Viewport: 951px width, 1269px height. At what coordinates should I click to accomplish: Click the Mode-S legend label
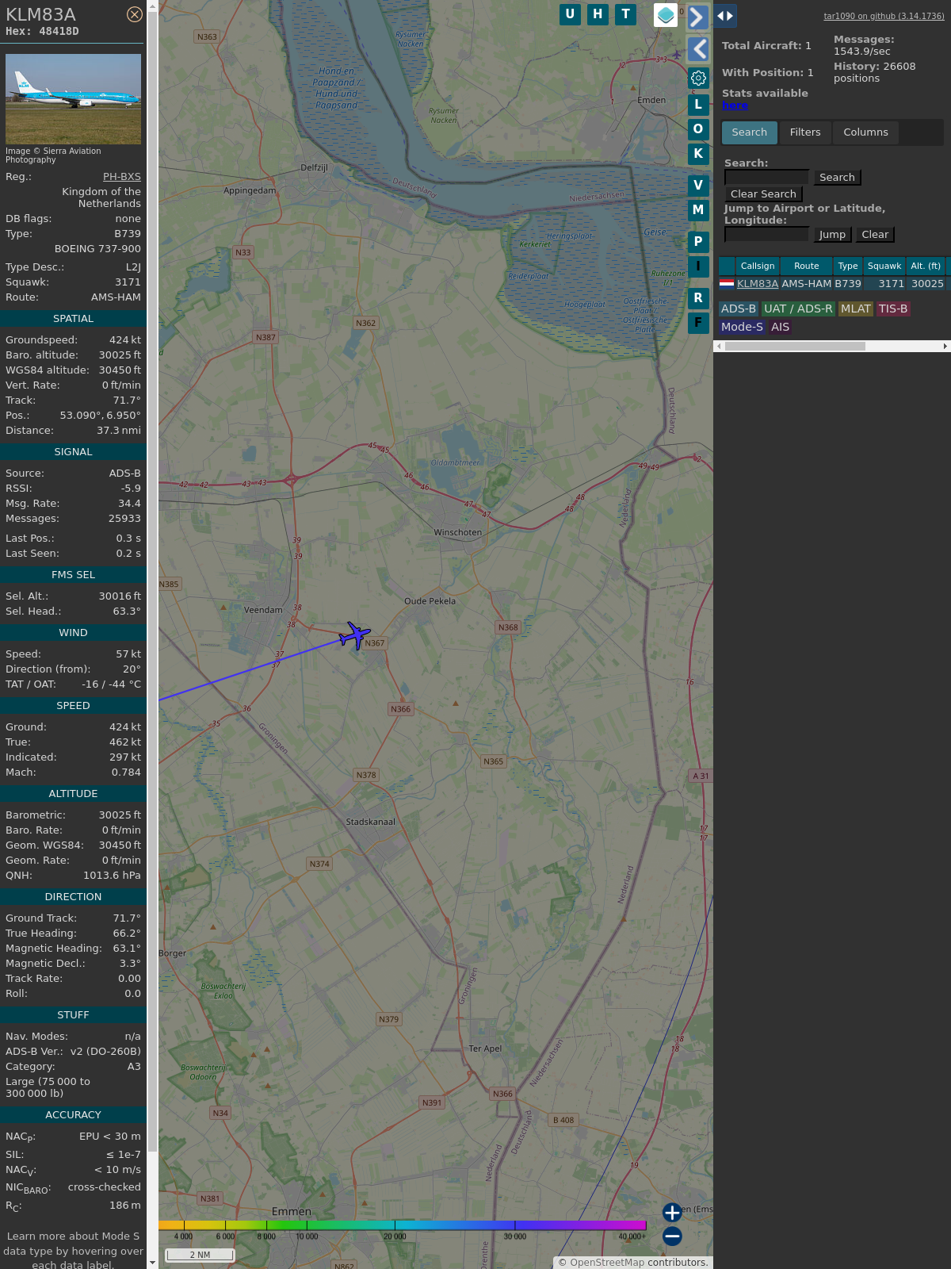(742, 327)
